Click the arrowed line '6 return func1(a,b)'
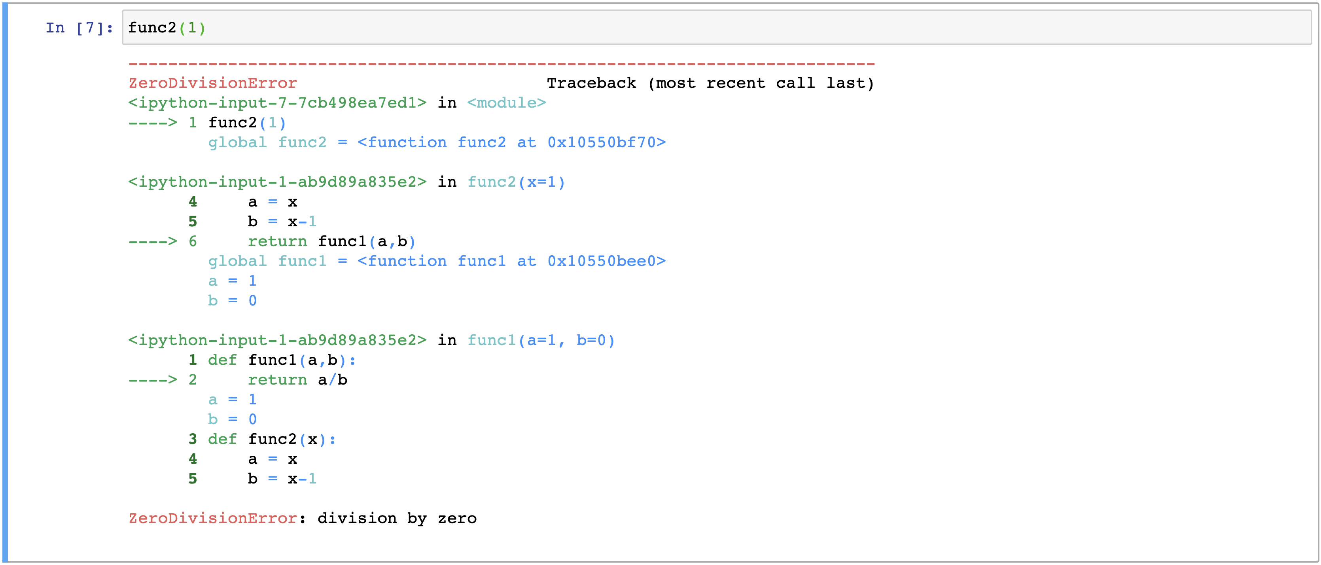 (x=272, y=241)
